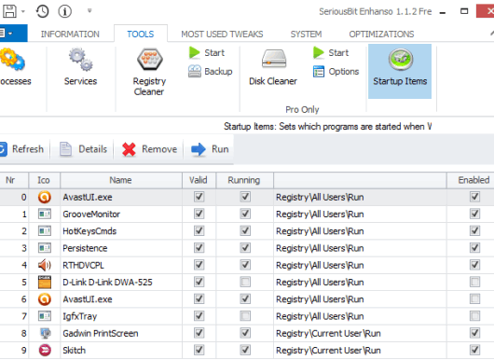Click the registry Backup button
494x360 pixels.
pyautogui.click(x=210, y=71)
